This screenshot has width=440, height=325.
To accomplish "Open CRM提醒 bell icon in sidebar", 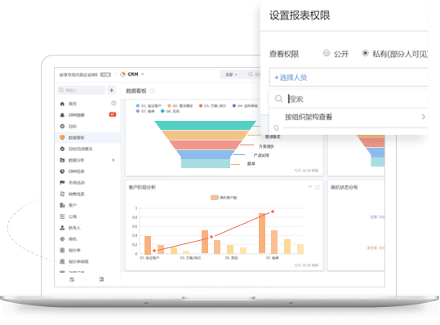I will click(62, 115).
